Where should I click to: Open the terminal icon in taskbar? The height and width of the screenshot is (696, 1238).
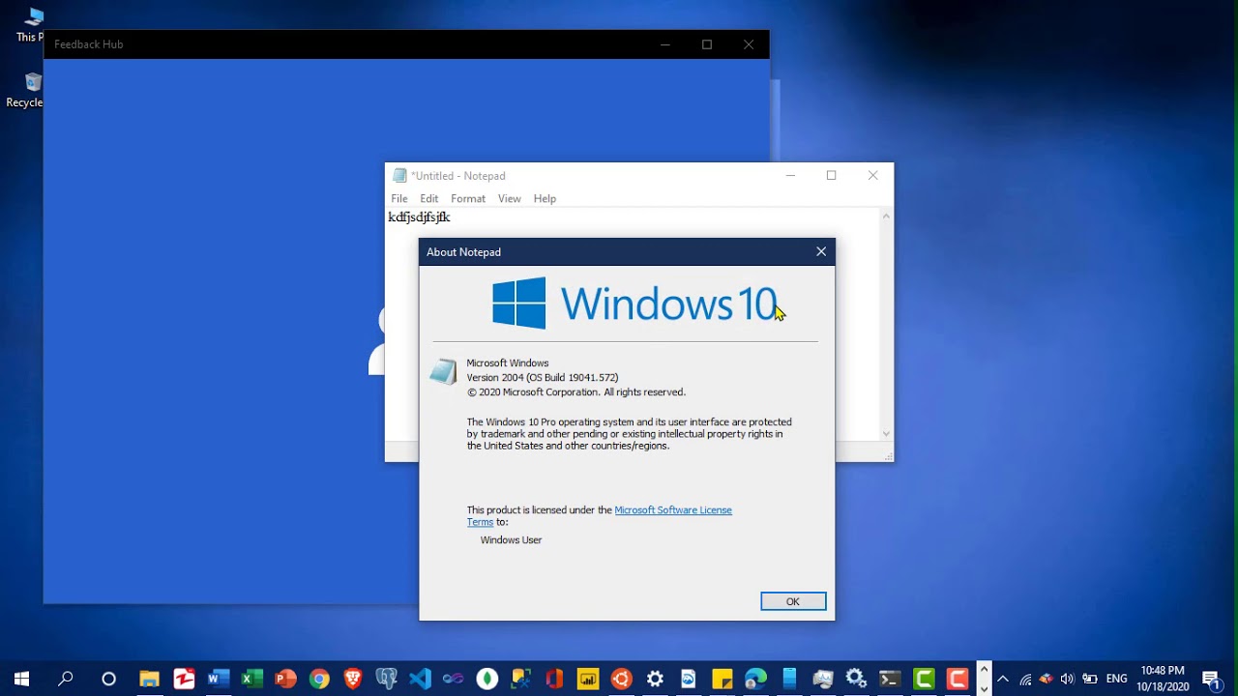(x=890, y=679)
